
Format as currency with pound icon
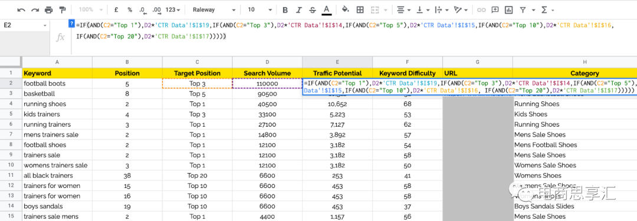117,10
